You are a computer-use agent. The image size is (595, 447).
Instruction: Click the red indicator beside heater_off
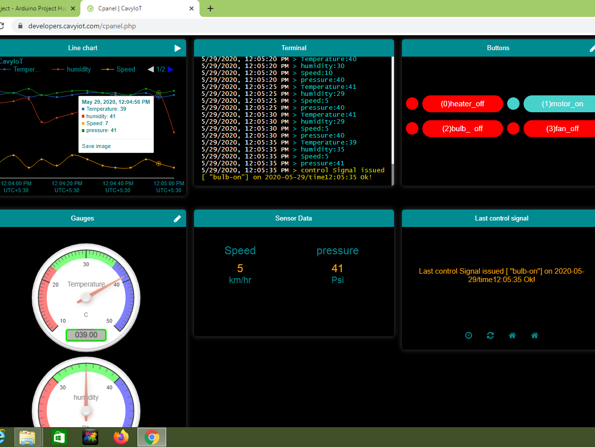[412, 104]
